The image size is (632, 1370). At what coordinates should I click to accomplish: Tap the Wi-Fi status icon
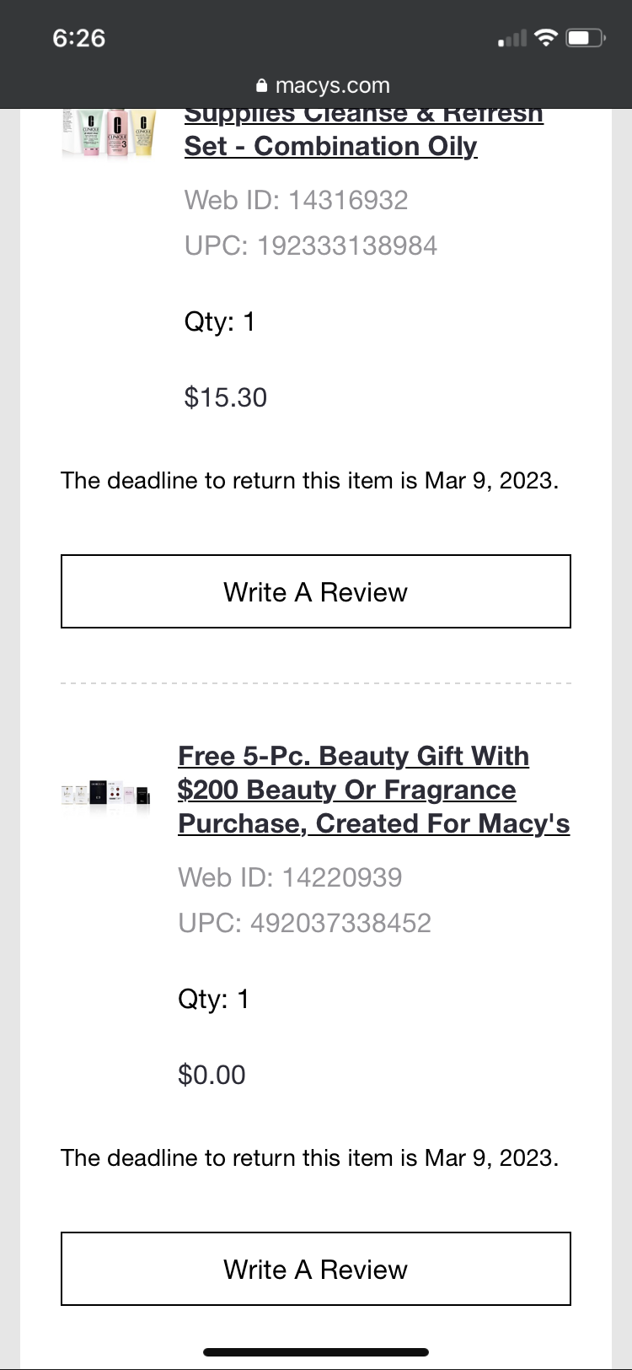point(547,38)
